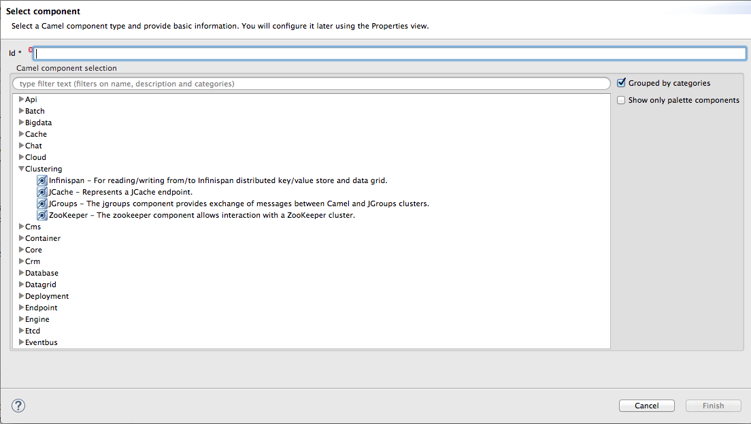Click the Infinispan component icon
The image size is (751, 424).
[42, 180]
